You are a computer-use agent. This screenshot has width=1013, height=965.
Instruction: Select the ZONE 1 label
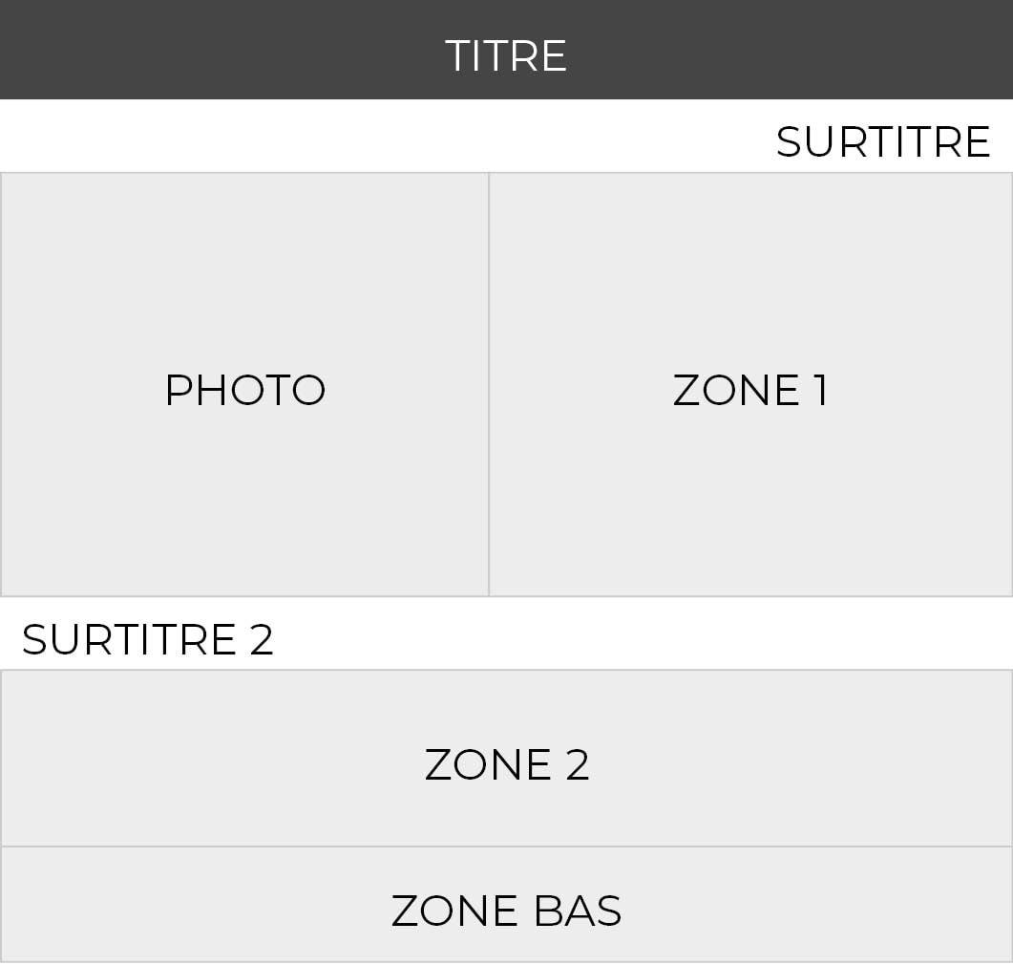click(x=750, y=390)
